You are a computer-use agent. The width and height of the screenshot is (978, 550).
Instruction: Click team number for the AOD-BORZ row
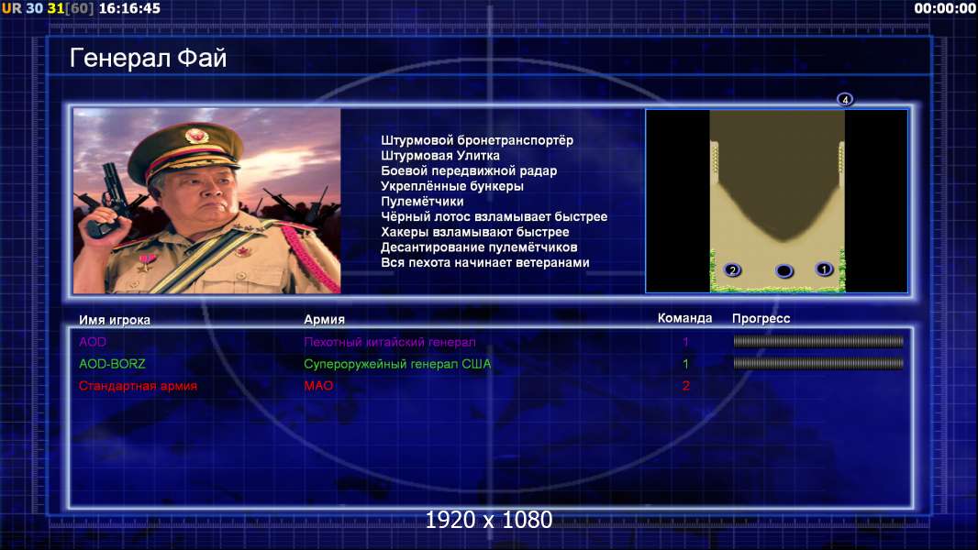(685, 364)
